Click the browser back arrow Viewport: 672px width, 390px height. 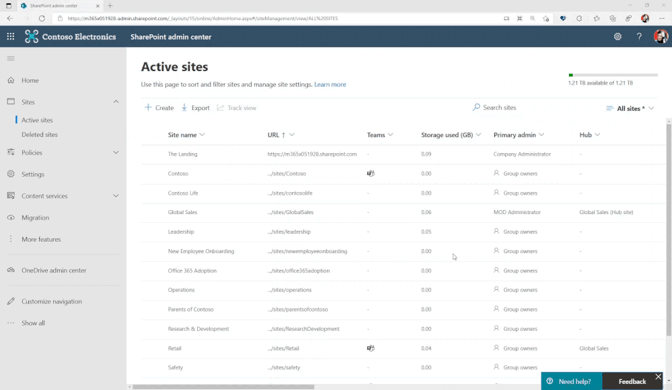tap(10, 18)
